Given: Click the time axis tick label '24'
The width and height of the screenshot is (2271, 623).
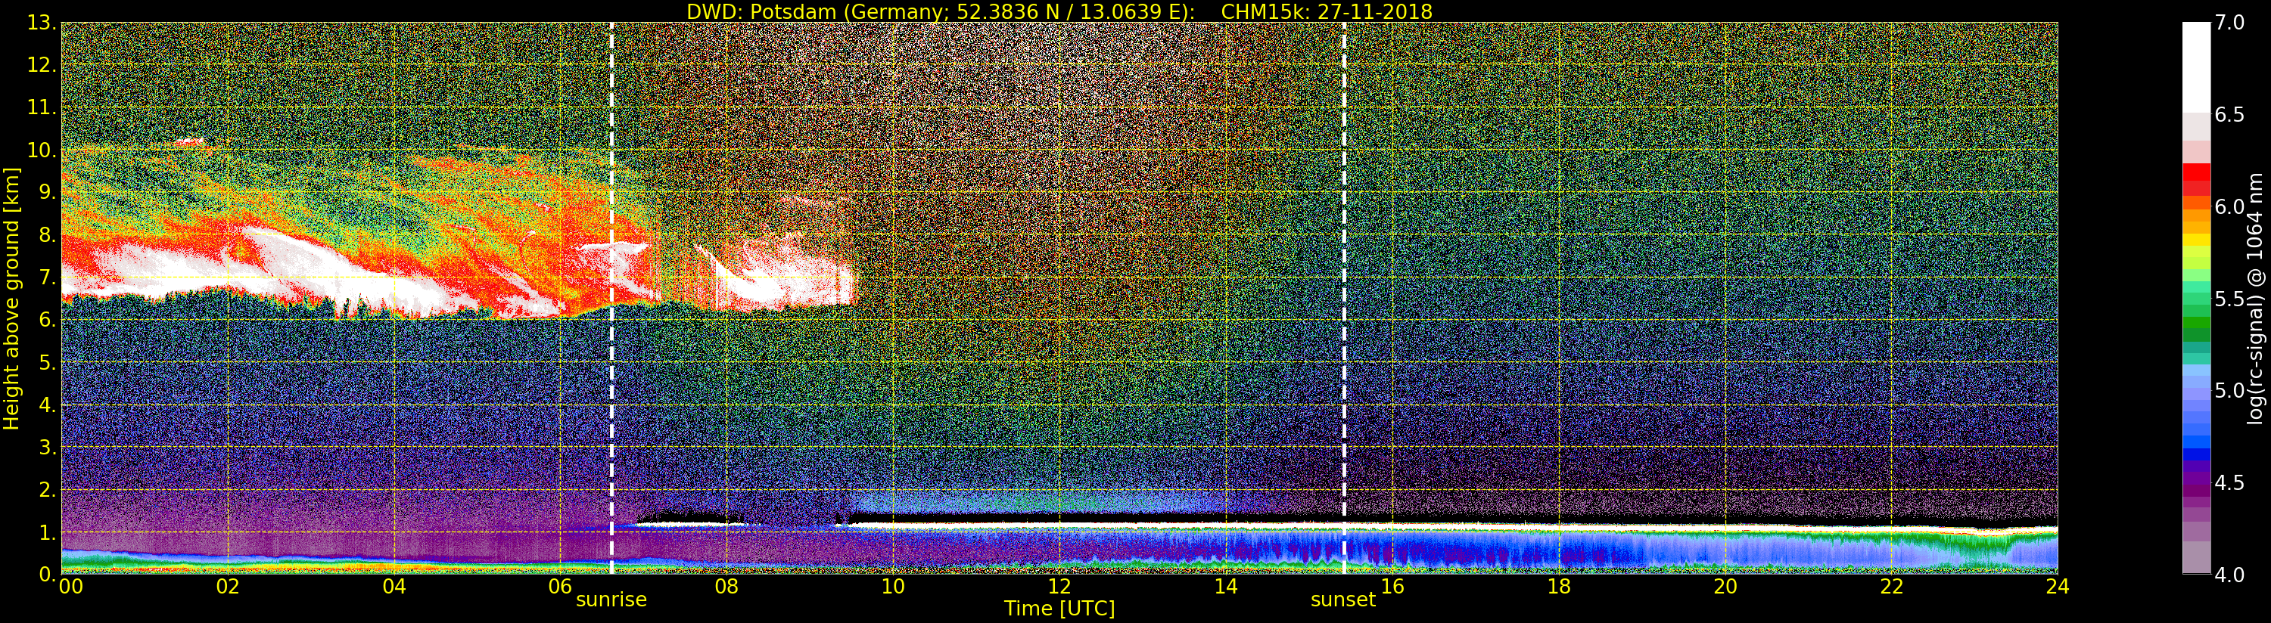Looking at the screenshot, I should click(x=2057, y=587).
